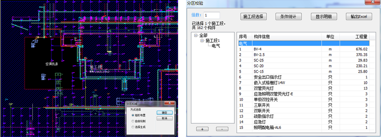
Task: Click the 条件统计 button
Action: (289, 16)
